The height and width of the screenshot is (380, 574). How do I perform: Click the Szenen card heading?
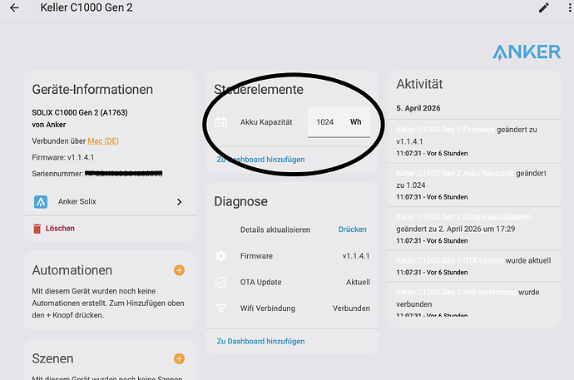(52, 358)
